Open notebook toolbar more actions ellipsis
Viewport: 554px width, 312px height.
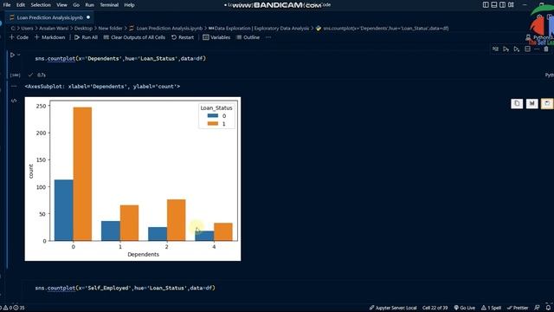(x=268, y=37)
